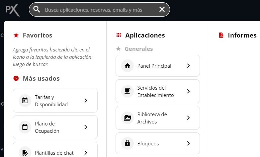Expand Panel Principal chevron arrow

click(x=188, y=66)
